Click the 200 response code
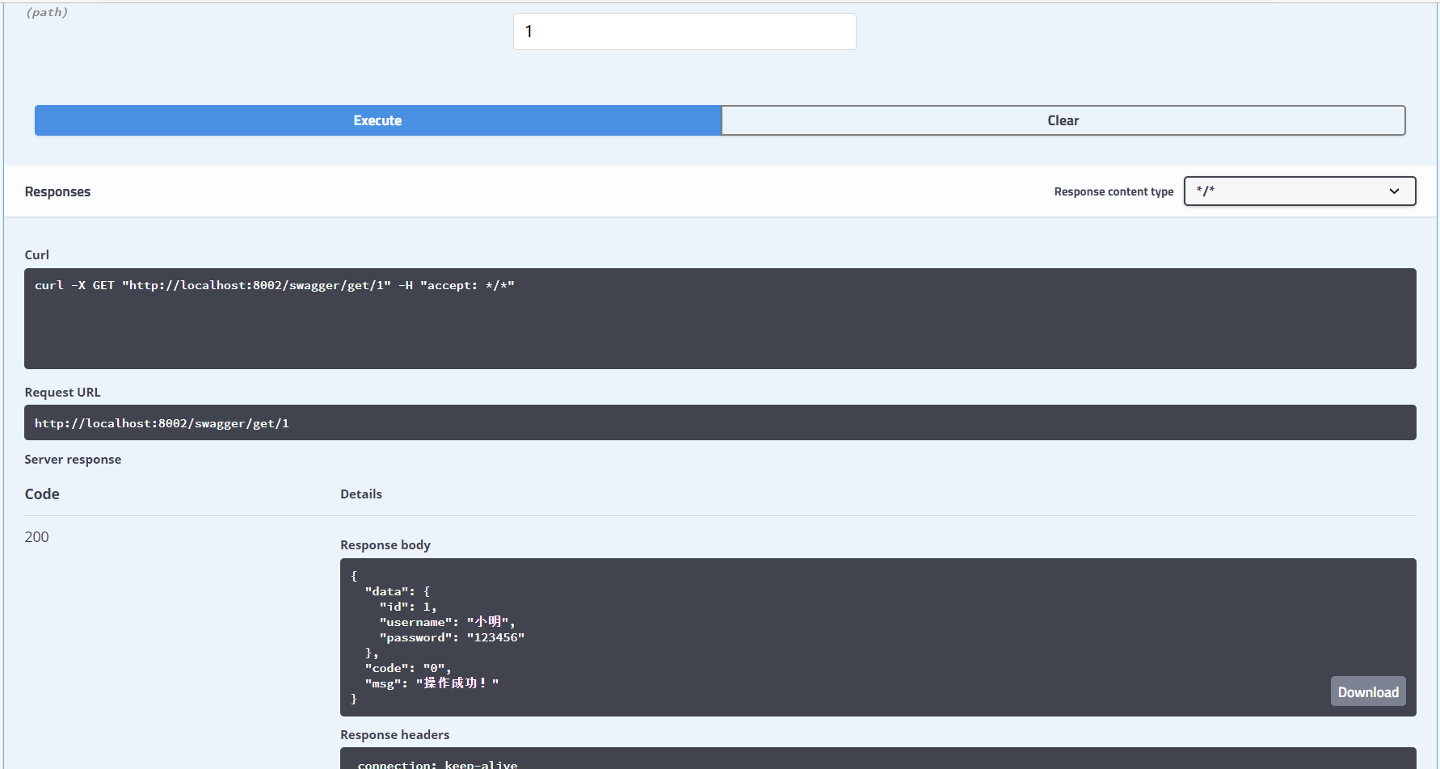This screenshot has width=1440, height=769. point(36,537)
